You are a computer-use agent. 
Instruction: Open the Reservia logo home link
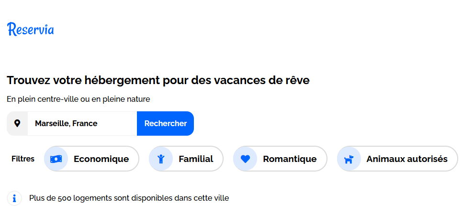pos(31,29)
